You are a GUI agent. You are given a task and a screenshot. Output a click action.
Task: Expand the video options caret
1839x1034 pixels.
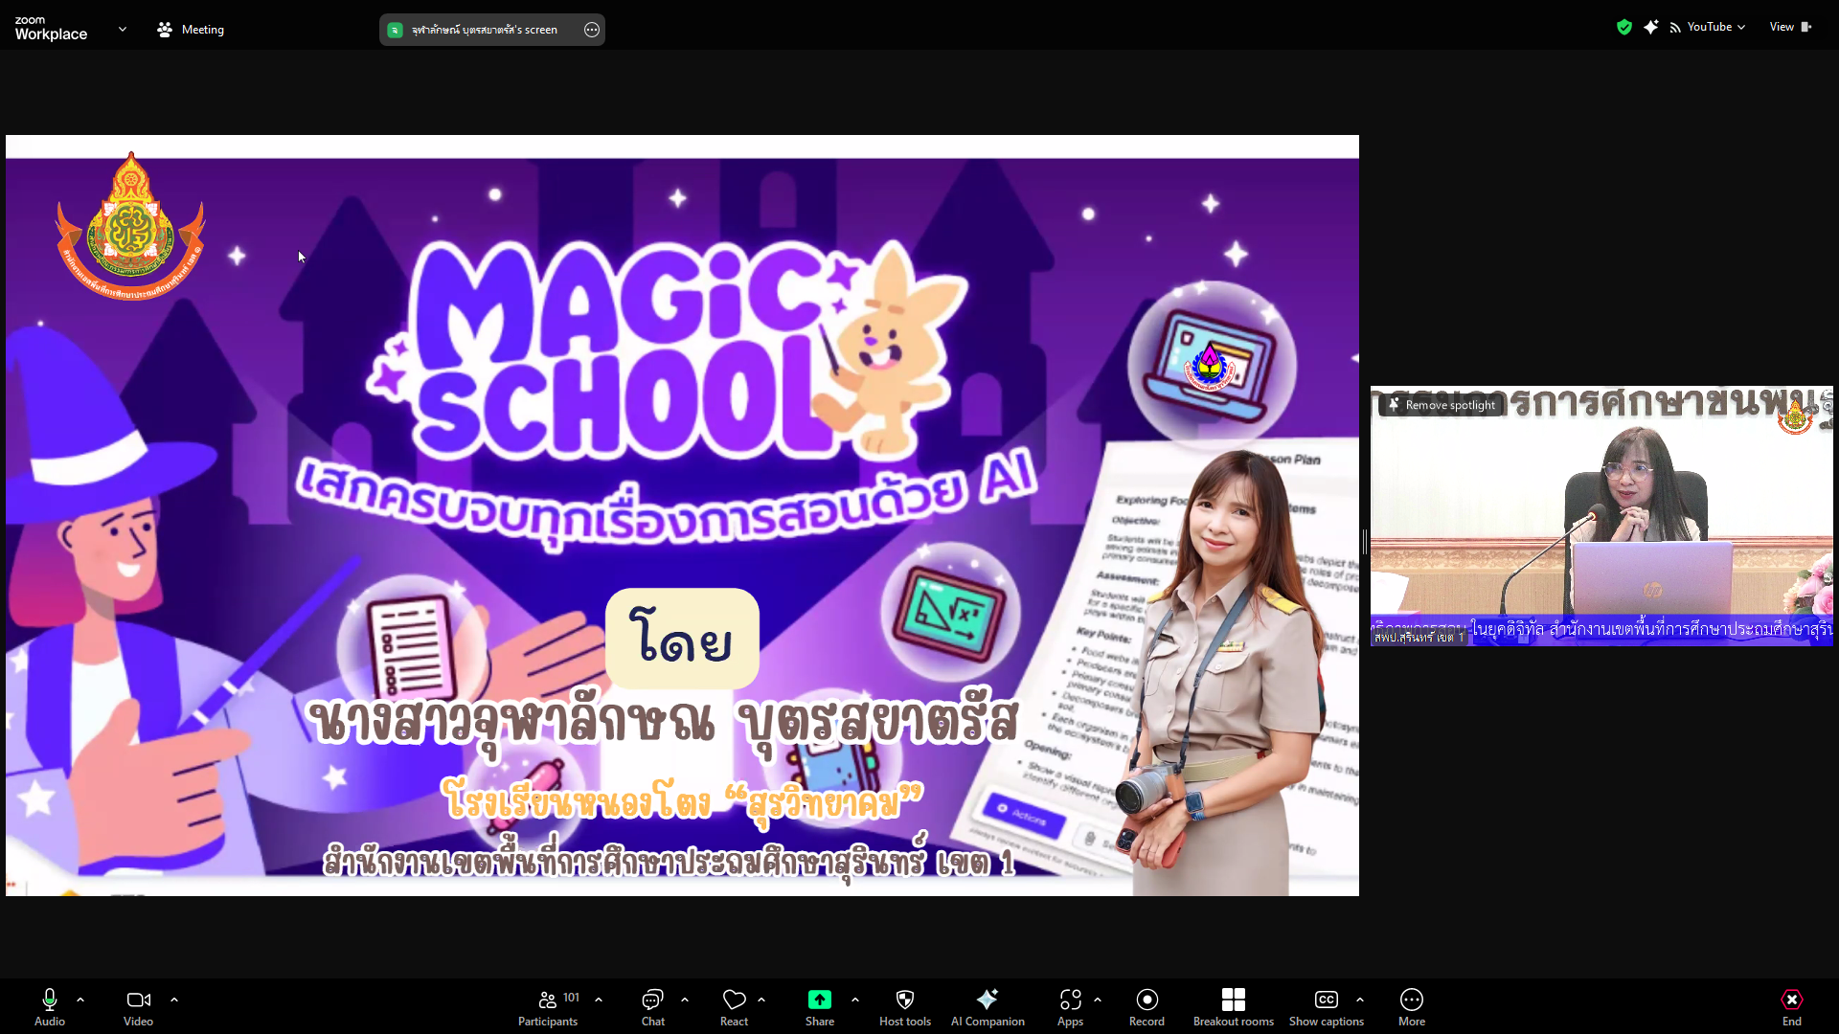174,1000
